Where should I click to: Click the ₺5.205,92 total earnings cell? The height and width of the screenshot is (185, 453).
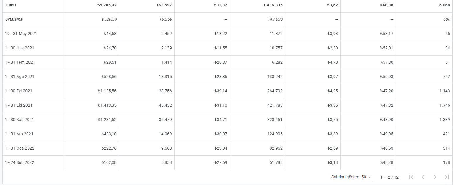pos(91,5)
